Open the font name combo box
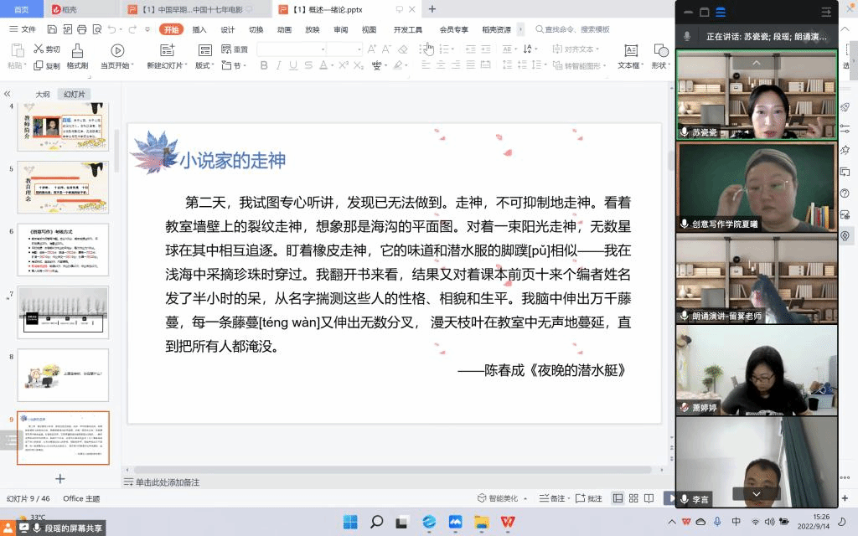Image resolution: width=858 pixels, height=536 pixels. (291, 49)
